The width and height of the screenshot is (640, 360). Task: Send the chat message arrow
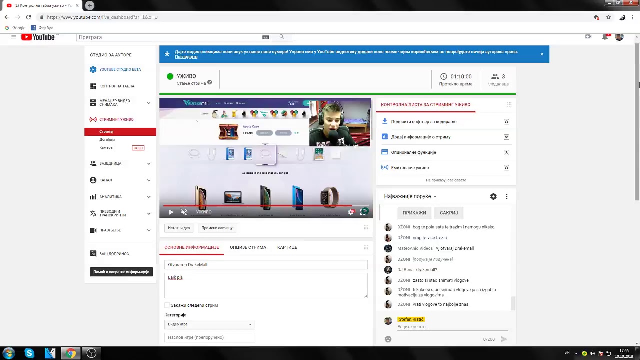[503, 339]
